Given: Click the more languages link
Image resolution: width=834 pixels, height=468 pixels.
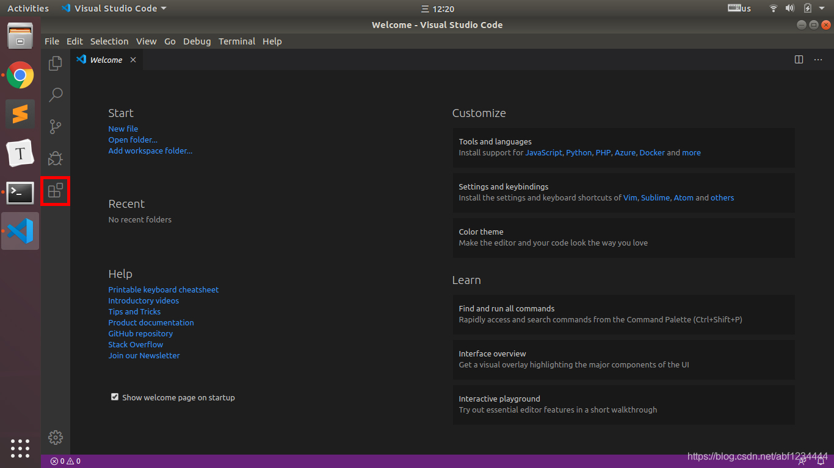Looking at the screenshot, I should tap(691, 152).
